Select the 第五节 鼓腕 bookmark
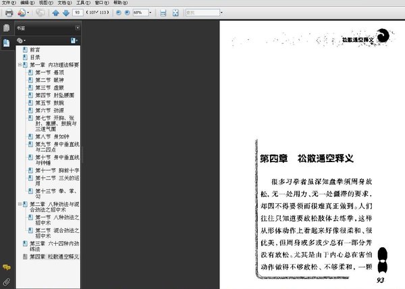Viewport: 405px width, 289px height. [x=49, y=103]
